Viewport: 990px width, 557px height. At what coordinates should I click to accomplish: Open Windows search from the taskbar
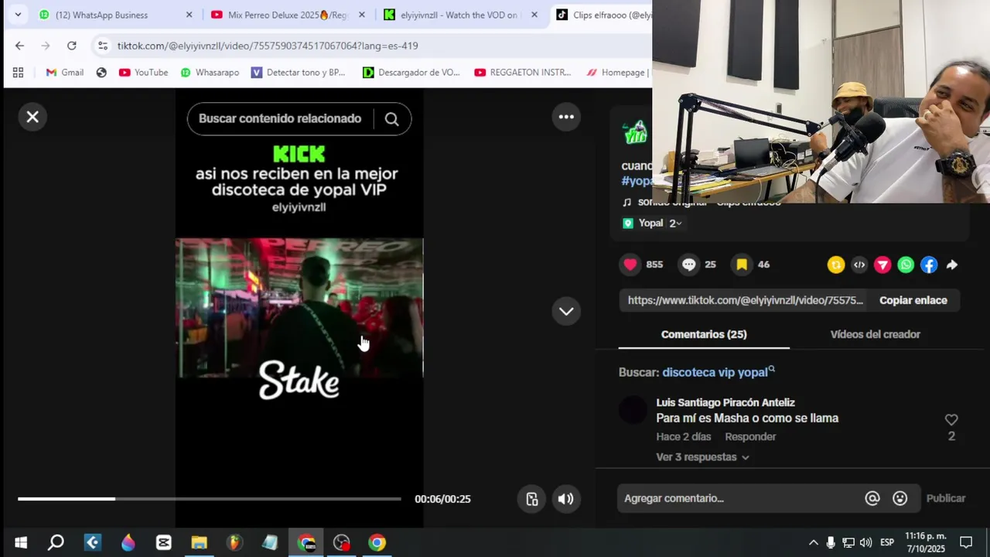56,542
